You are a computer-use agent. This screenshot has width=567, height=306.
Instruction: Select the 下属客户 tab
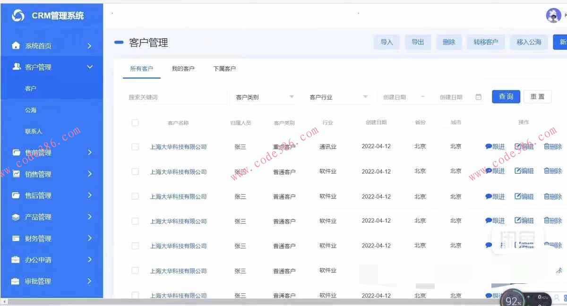(224, 68)
